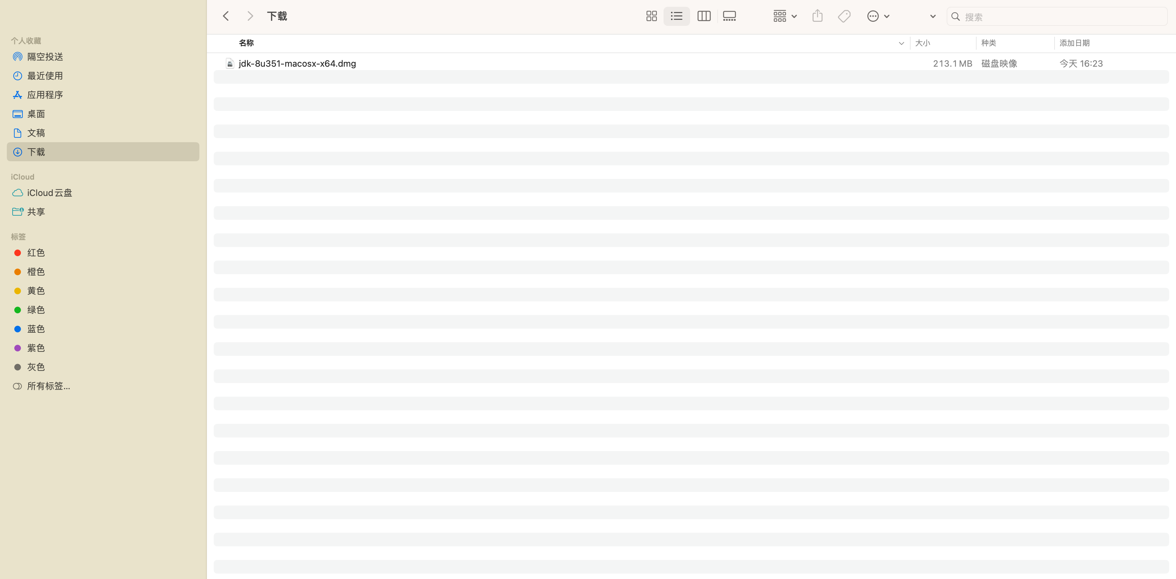Image resolution: width=1176 pixels, height=579 pixels.
Task: Click the 今天 16:23 date cell
Action: pos(1081,63)
